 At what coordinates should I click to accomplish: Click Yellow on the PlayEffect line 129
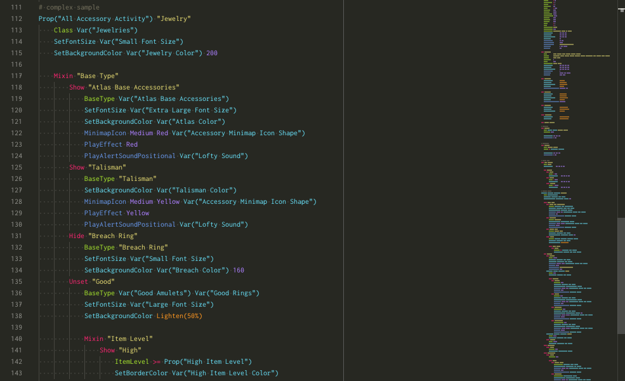(x=138, y=213)
